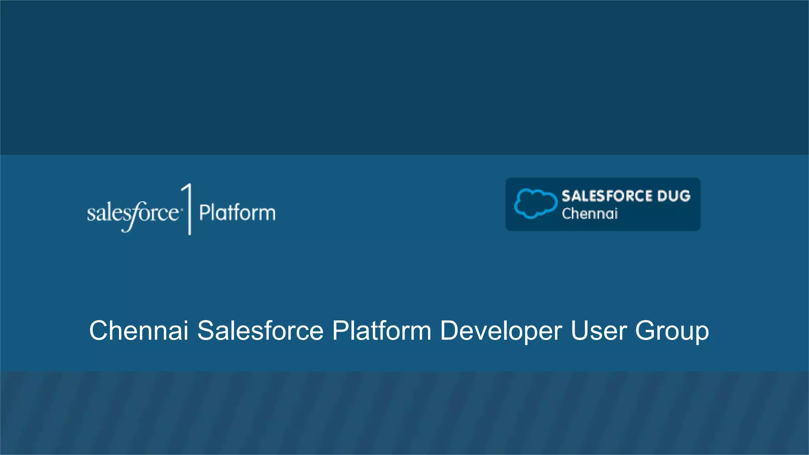Click the word Platform in slide title

click(381, 331)
